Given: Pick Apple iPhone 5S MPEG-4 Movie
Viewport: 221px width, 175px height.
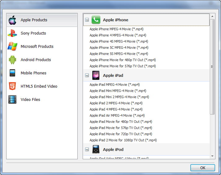Looking at the screenshot, I should 119,54.
